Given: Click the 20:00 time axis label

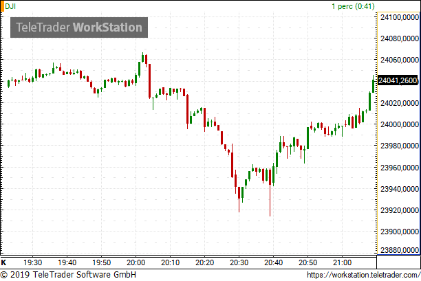Looking at the screenshot, I should point(136,262).
